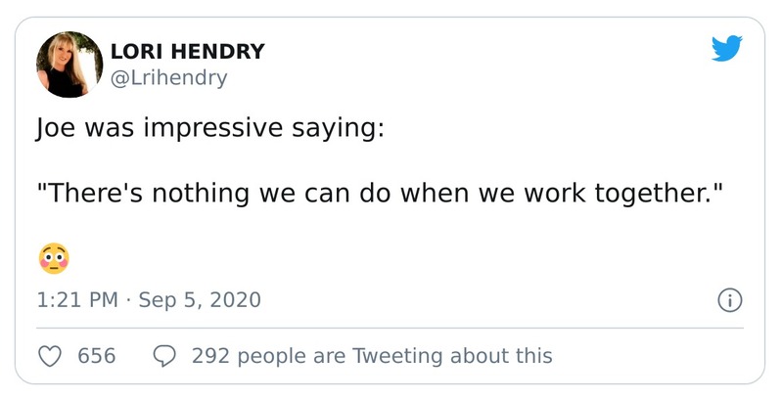Click the 1:21 PM timestamp
This screenshot has height=399, width=782.
click(x=76, y=300)
